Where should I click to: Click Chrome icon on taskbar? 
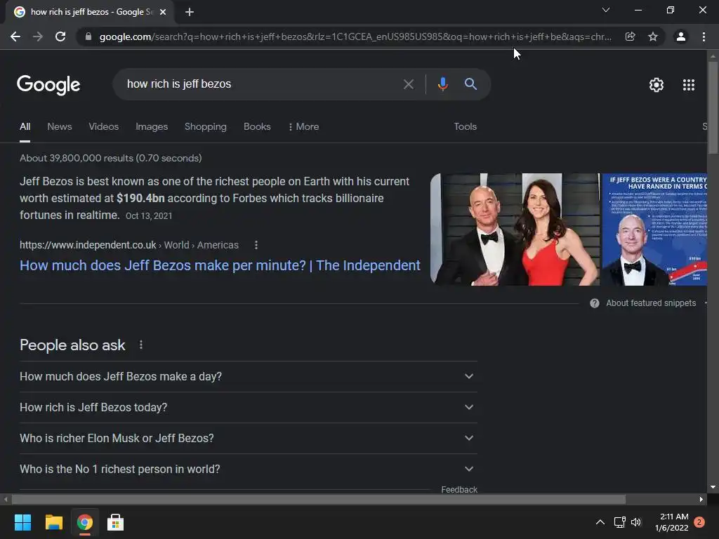point(84,522)
